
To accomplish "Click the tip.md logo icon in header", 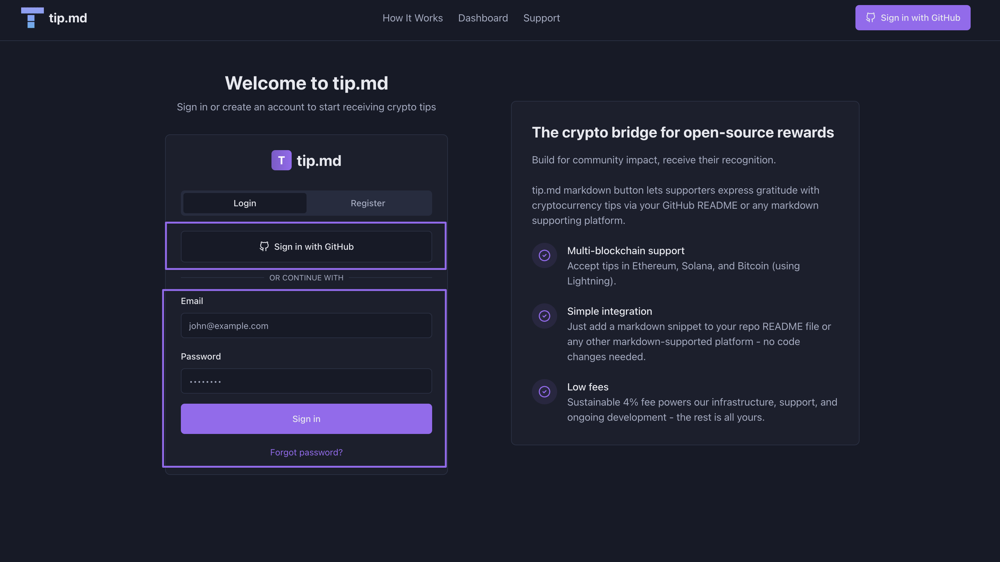I will tap(32, 18).
